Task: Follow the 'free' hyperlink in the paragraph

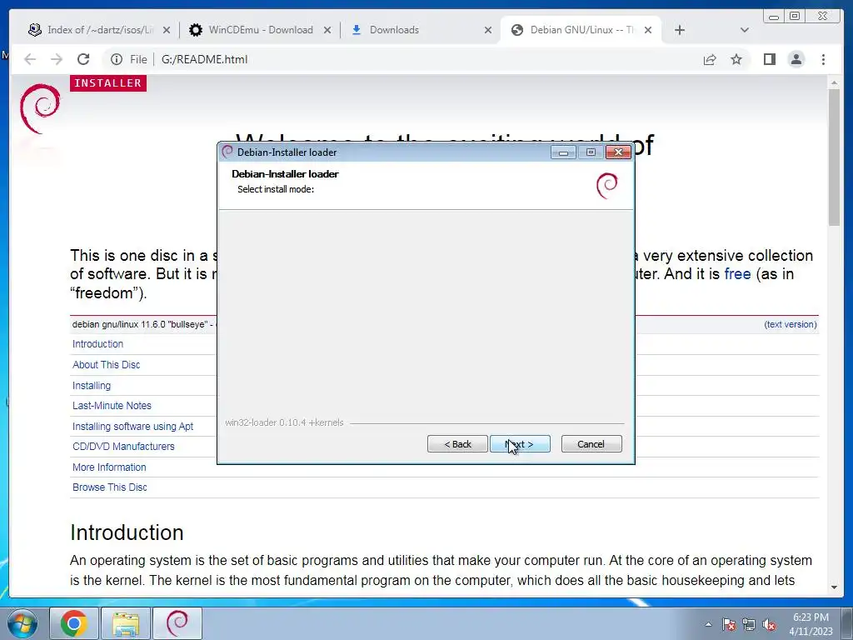Action: 737,273
